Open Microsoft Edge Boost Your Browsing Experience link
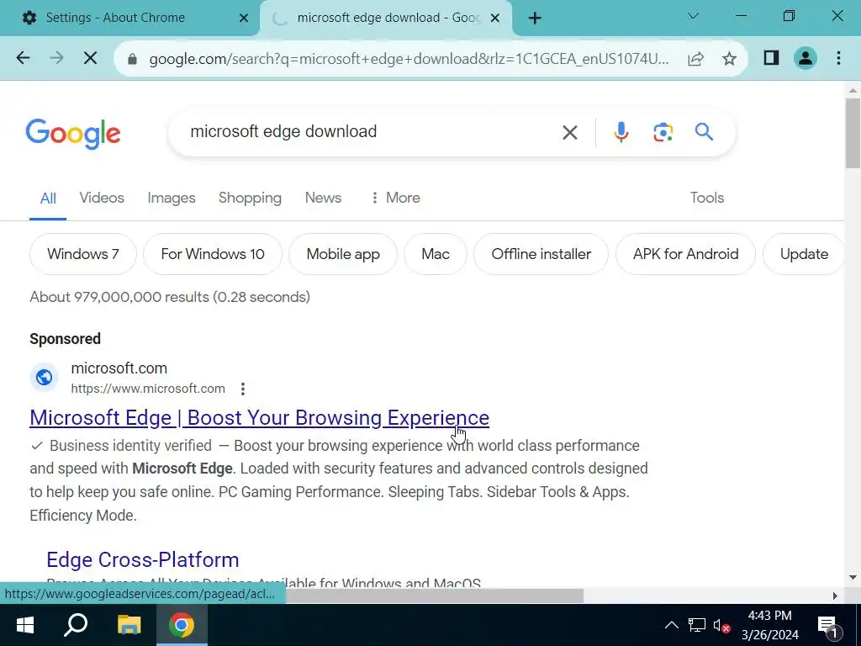861x646 pixels. coord(259,418)
